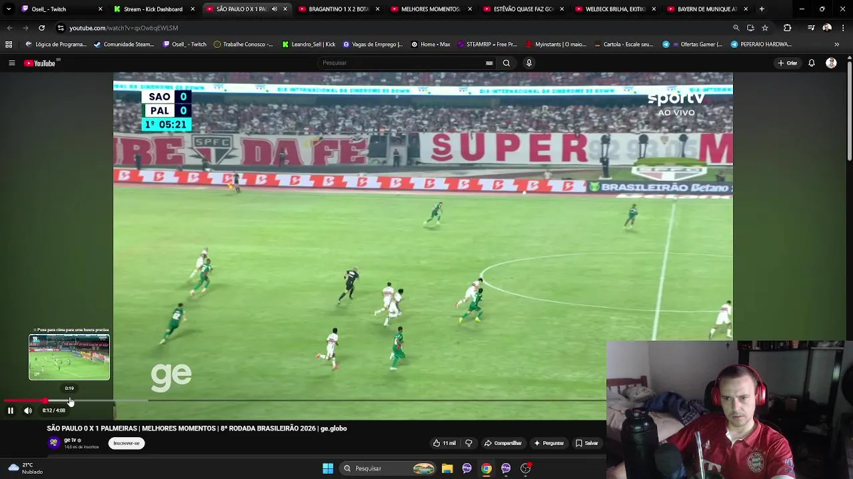This screenshot has height=479, width=853.
Task: Start voice search with microphone
Action: click(x=529, y=63)
